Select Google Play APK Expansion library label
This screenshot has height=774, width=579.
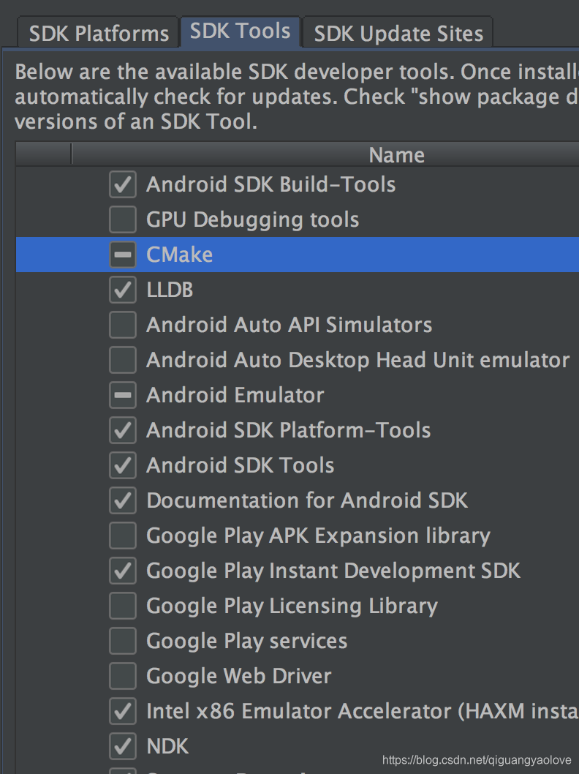click(x=318, y=536)
